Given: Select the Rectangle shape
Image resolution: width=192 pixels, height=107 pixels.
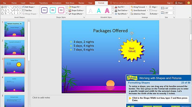Looking at the screenshot, I should (14, 7).
